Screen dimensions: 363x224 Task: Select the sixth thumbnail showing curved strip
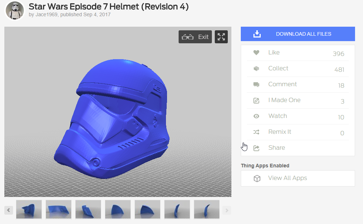[x=177, y=210]
